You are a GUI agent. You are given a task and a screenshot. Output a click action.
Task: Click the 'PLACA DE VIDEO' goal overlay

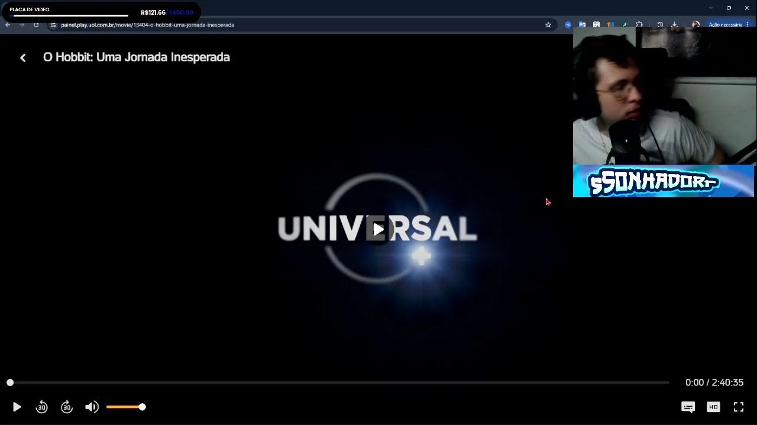pos(101,12)
